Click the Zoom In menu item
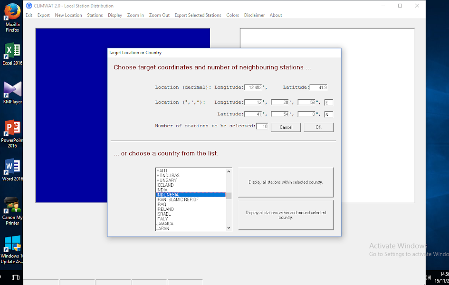This screenshot has height=285, width=449. click(135, 15)
